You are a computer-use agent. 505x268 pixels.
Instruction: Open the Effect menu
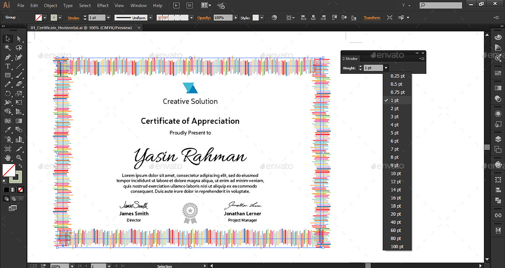point(103,6)
